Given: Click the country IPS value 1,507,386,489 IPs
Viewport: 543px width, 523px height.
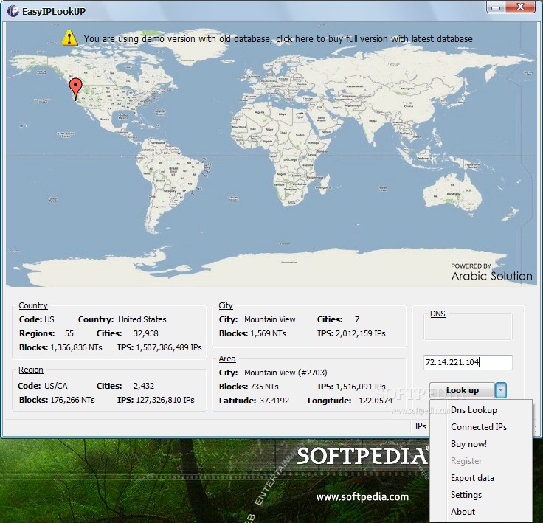Looking at the screenshot, I should coord(169,347).
